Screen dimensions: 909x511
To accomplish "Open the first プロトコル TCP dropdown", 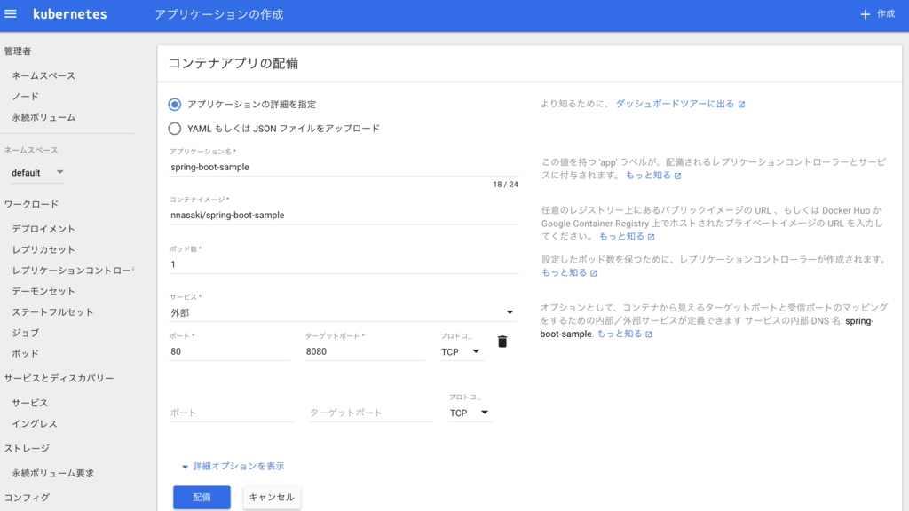I will (x=461, y=352).
